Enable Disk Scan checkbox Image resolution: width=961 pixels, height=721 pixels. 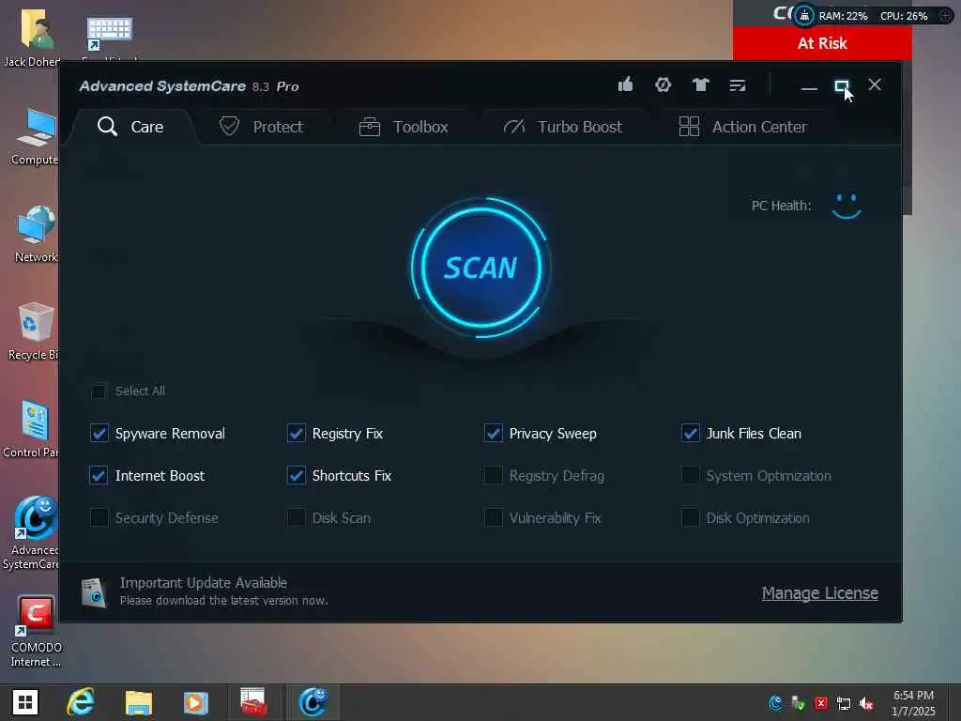click(296, 517)
